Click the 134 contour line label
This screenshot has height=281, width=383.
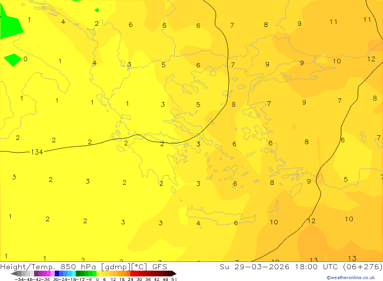click(37, 152)
